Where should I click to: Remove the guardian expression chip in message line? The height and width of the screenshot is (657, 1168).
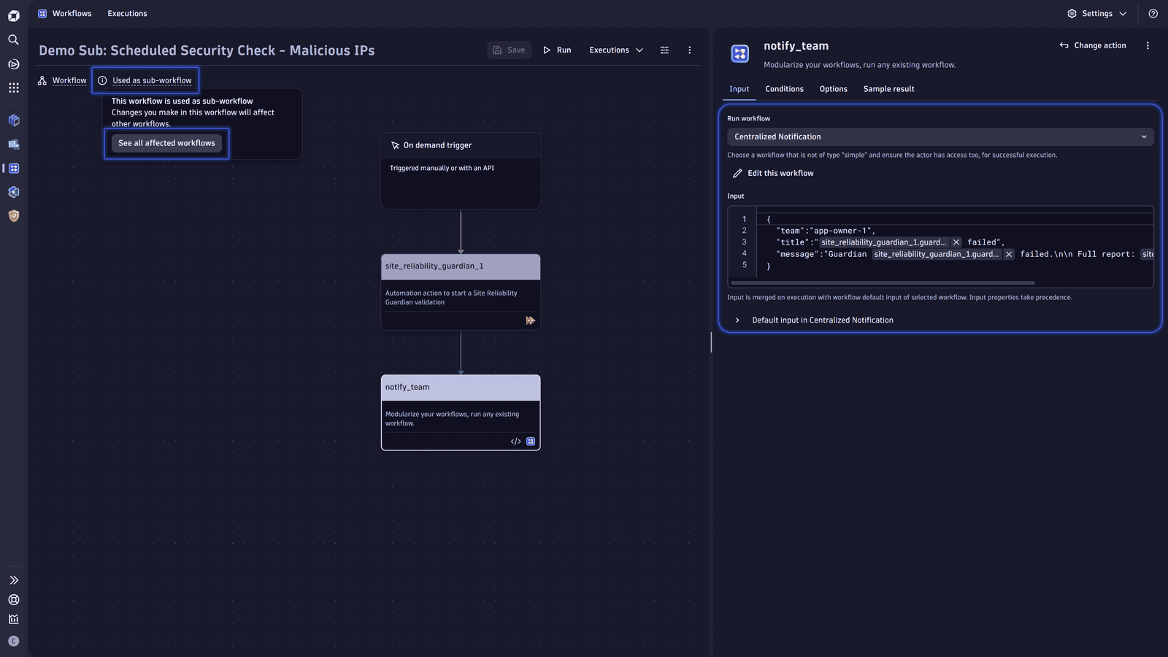click(1008, 254)
